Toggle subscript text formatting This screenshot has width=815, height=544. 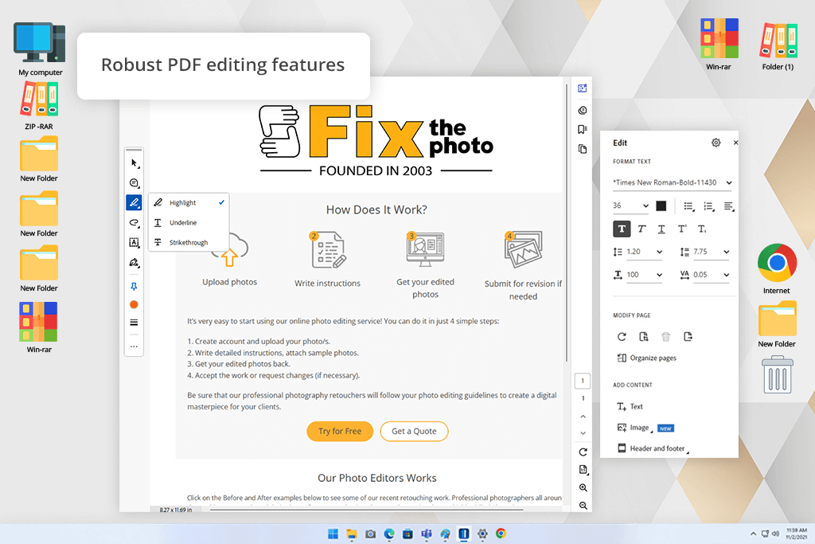(702, 229)
